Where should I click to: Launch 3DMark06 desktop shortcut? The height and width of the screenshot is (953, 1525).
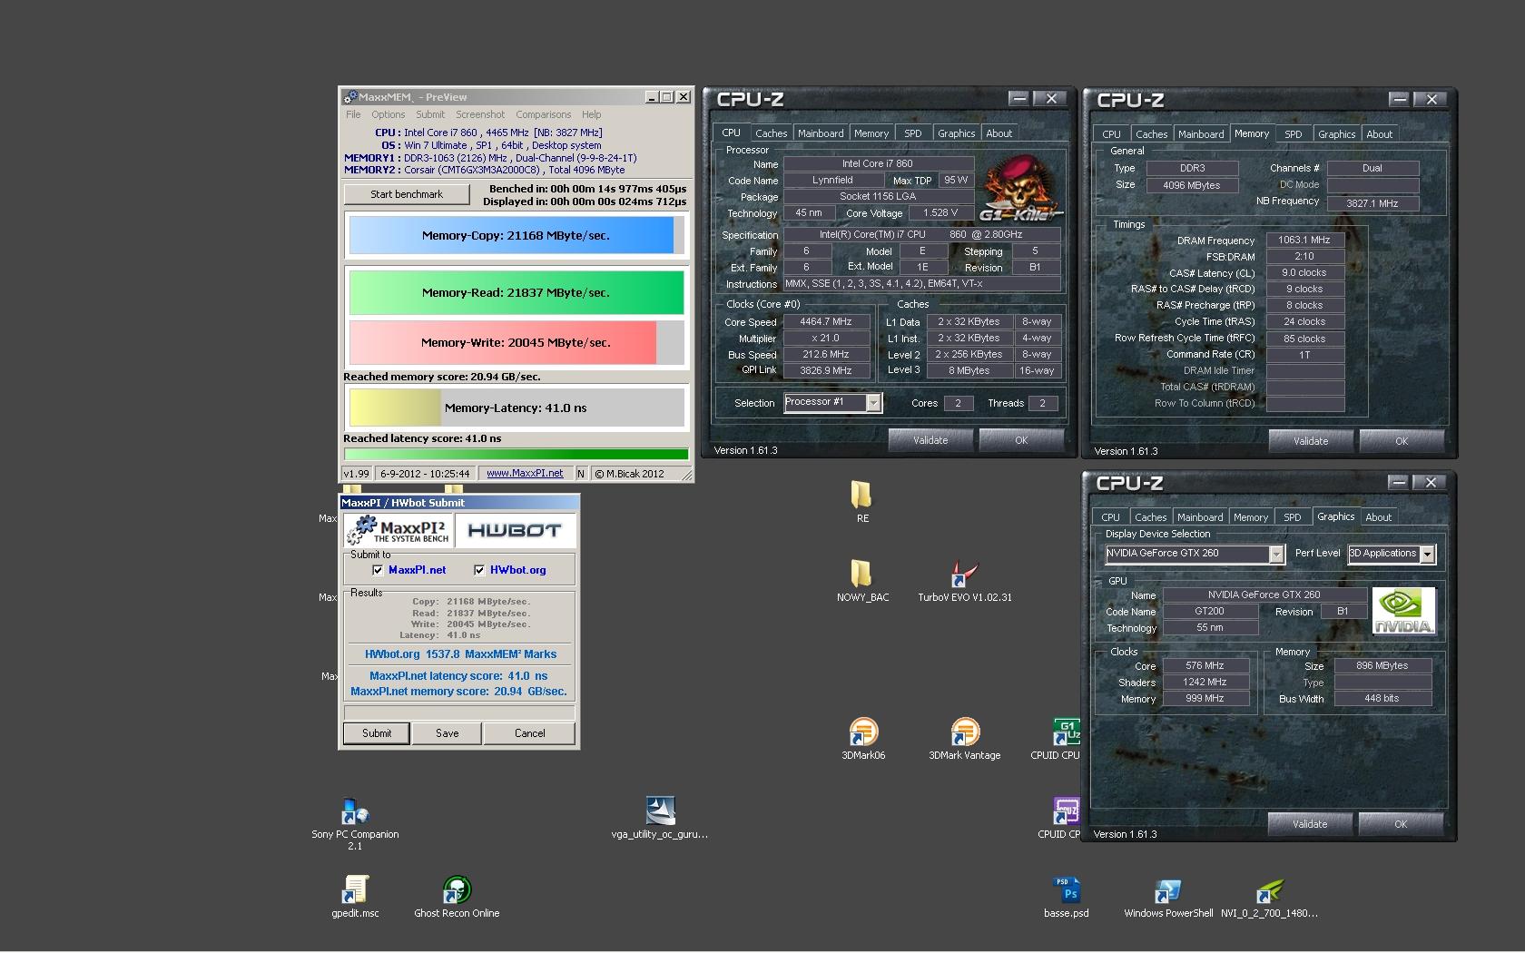[862, 732]
